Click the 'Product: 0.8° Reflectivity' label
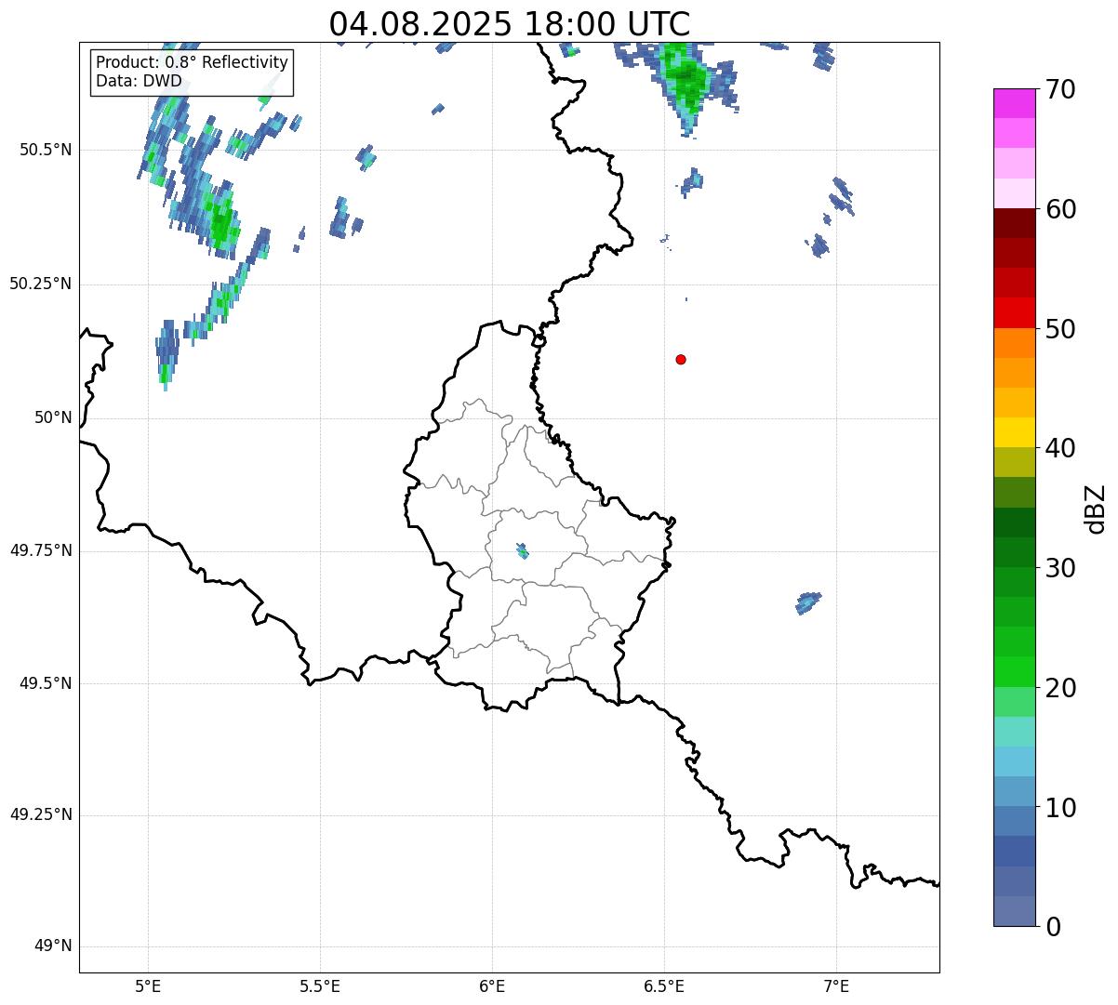Viewport: 1118px width, 1005px height. [x=193, y=62]
